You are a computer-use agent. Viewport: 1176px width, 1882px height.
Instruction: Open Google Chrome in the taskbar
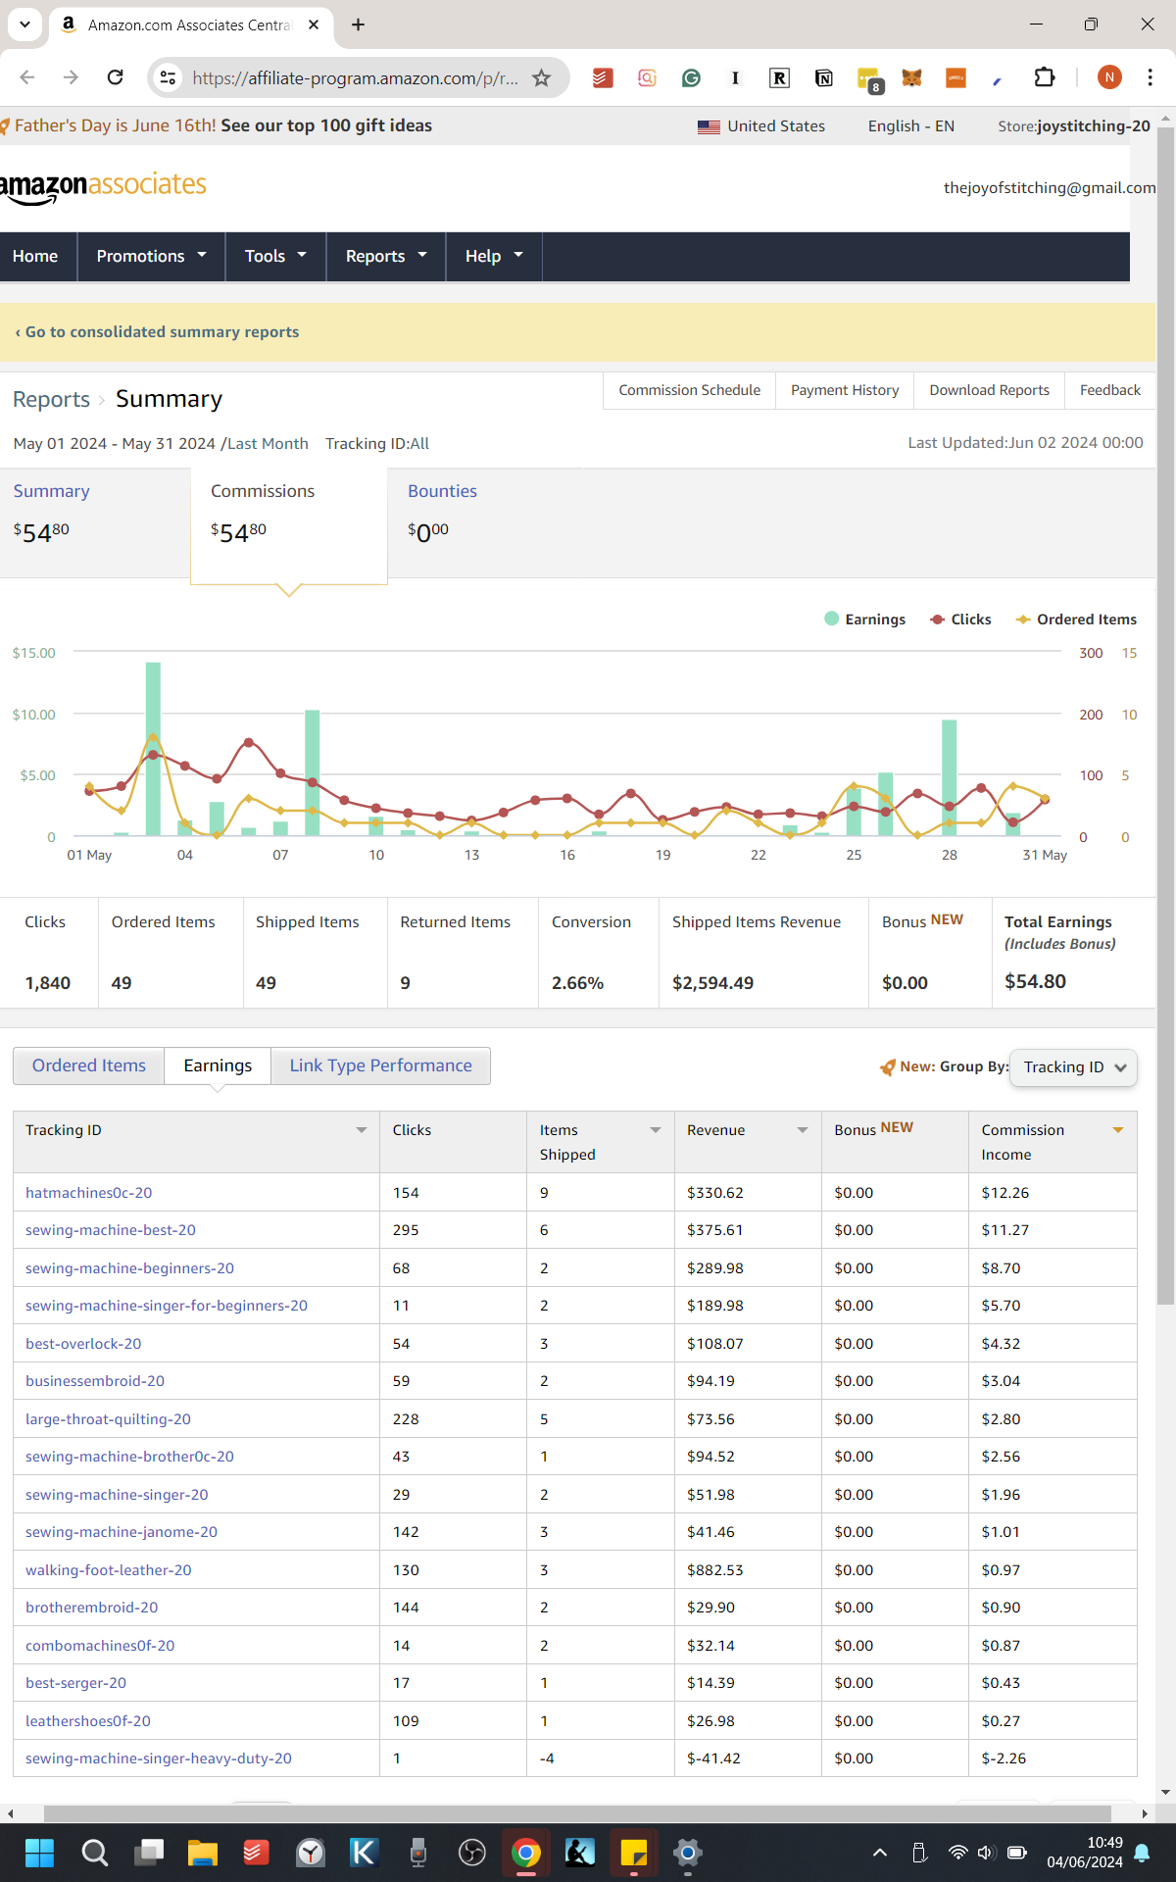pyautogui.click(x=525, y=1853)
